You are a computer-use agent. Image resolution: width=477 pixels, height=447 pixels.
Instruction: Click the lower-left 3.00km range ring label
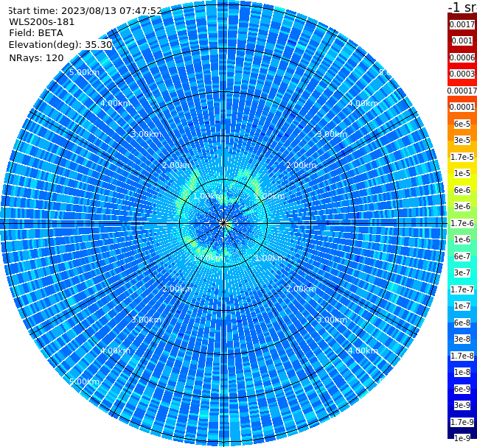click(146, 320)
